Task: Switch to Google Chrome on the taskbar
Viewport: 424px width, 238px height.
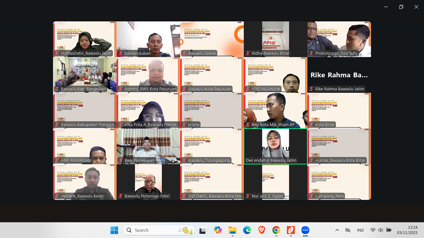Action: pos(276,230)
